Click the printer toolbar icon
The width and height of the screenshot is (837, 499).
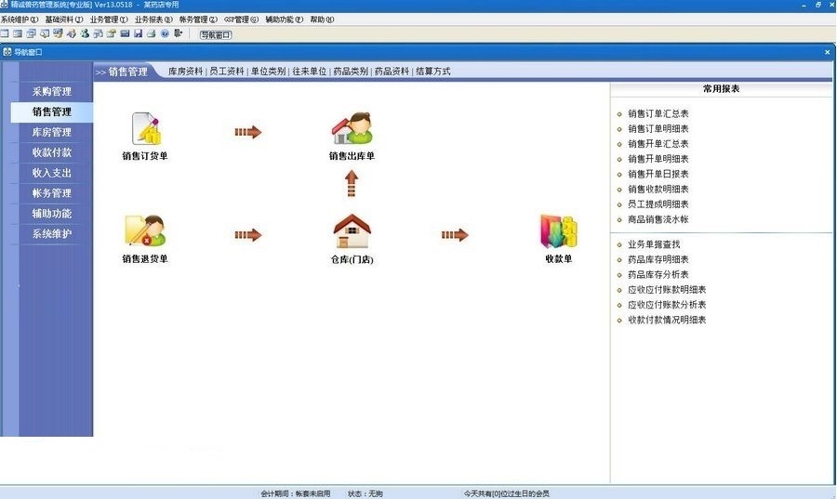[152, 33]
